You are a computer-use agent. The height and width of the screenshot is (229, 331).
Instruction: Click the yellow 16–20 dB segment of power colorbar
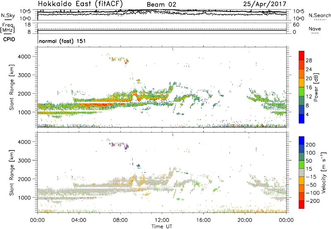click(302, 83)
